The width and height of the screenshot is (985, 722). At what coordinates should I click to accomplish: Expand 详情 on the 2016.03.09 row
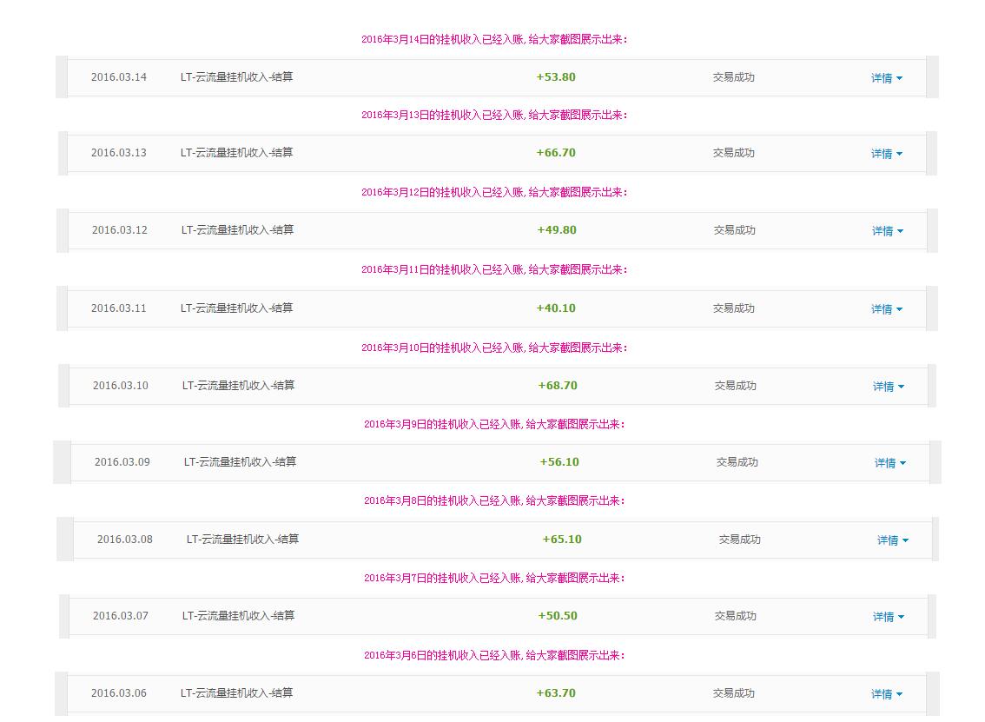(890, 462)
